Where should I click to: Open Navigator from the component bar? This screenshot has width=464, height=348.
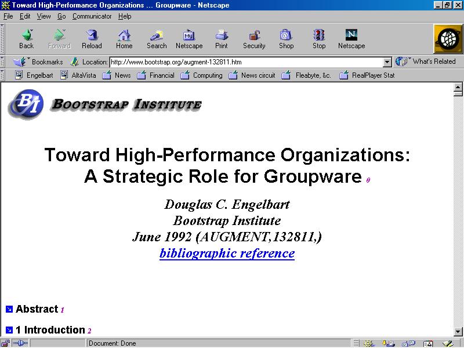coord(369,343)
